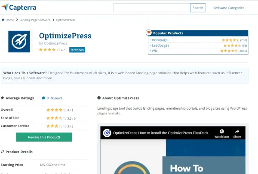The image size is (258, 174).
Task: Click the video Share arrow icon
Action: pos(237,132)
